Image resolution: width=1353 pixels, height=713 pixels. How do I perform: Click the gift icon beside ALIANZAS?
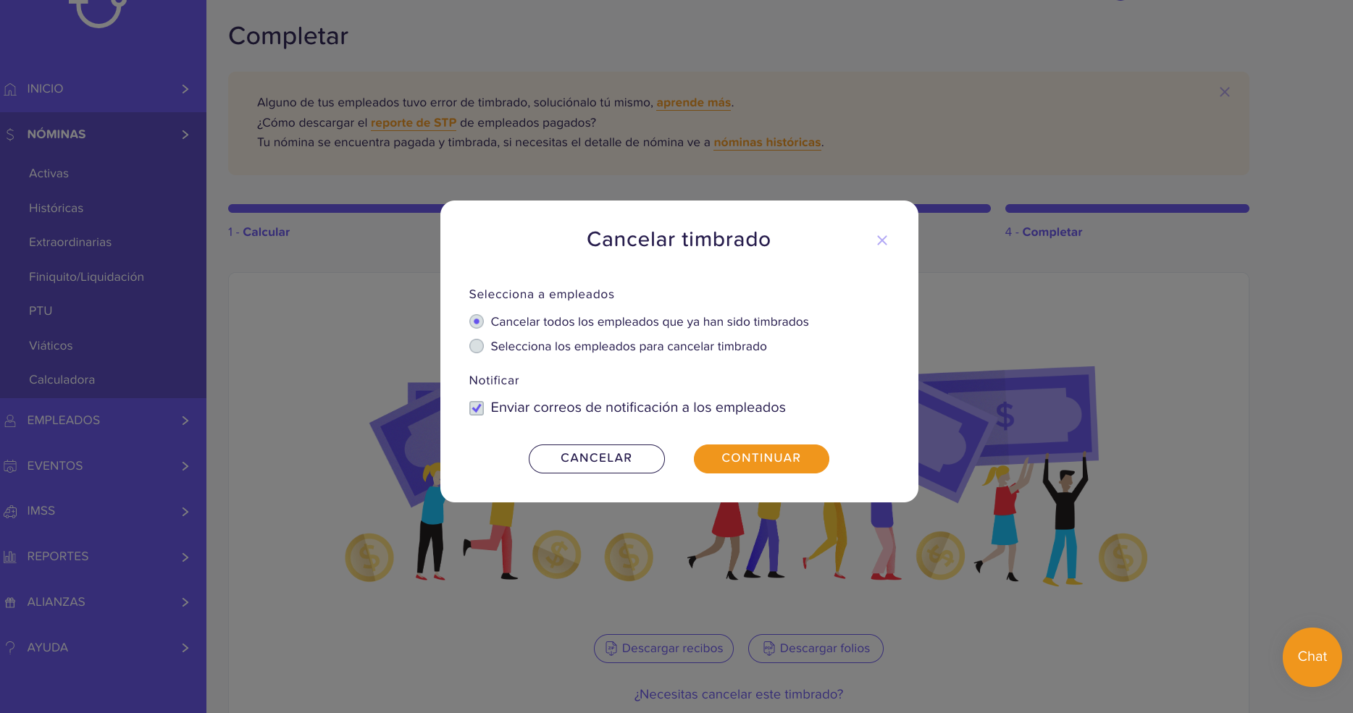click(x=10, y=602)
